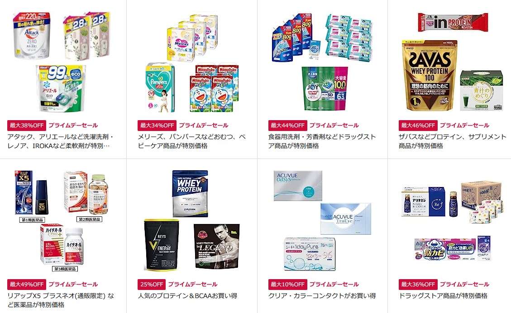Screen dimensions: 511x313
Task: Click the JOY dishwasher detergent image
Action: (x=325, y=88)
